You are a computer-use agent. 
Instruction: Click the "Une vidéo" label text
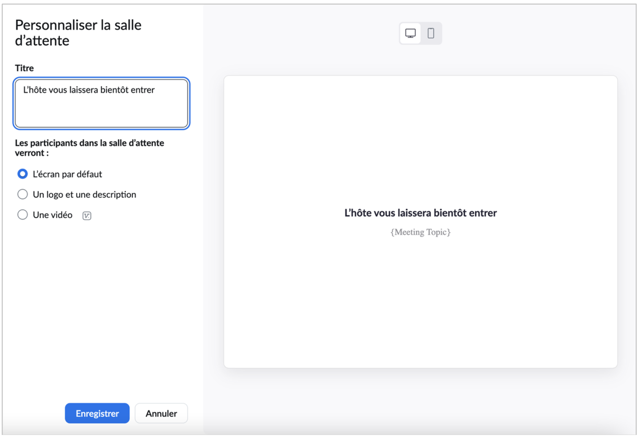53,215
